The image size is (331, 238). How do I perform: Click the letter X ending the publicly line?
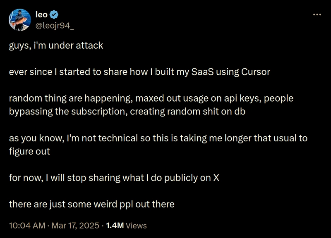(216, 178)
